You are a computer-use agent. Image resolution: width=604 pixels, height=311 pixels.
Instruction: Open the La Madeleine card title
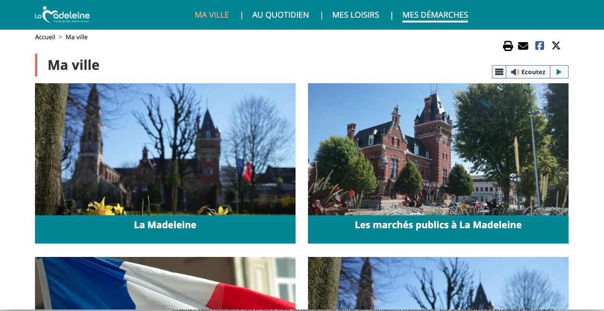pos(165,225)
